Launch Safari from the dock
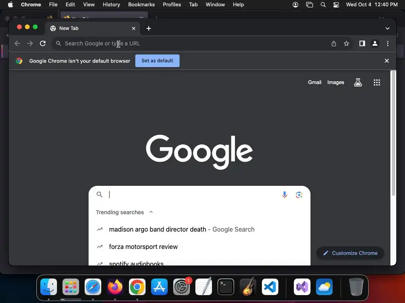This screenshot has height=303, width=405. point(93,287)
